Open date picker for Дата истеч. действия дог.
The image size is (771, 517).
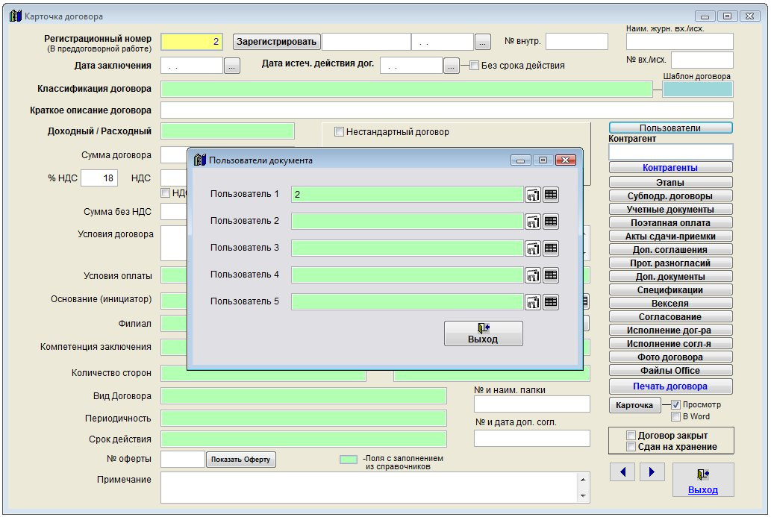452,66
